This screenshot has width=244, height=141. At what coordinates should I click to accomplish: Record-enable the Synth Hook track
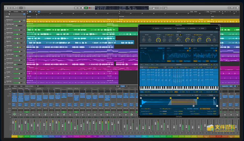(x=11, y=30)
